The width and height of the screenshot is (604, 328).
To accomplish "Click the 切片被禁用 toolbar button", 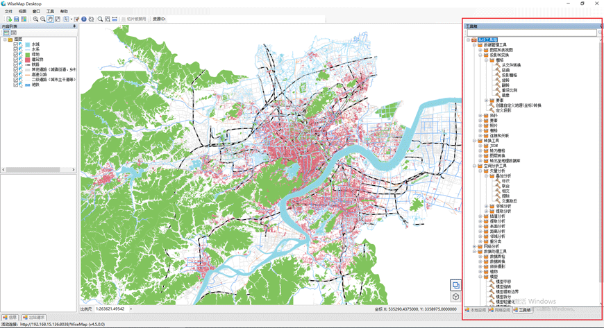I will (135, 19).
